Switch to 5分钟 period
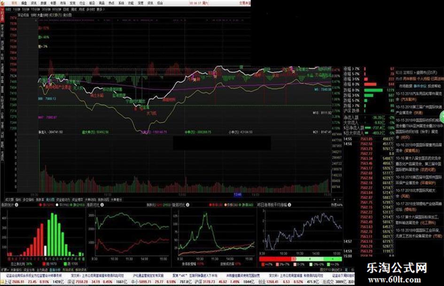 [26, 9]
